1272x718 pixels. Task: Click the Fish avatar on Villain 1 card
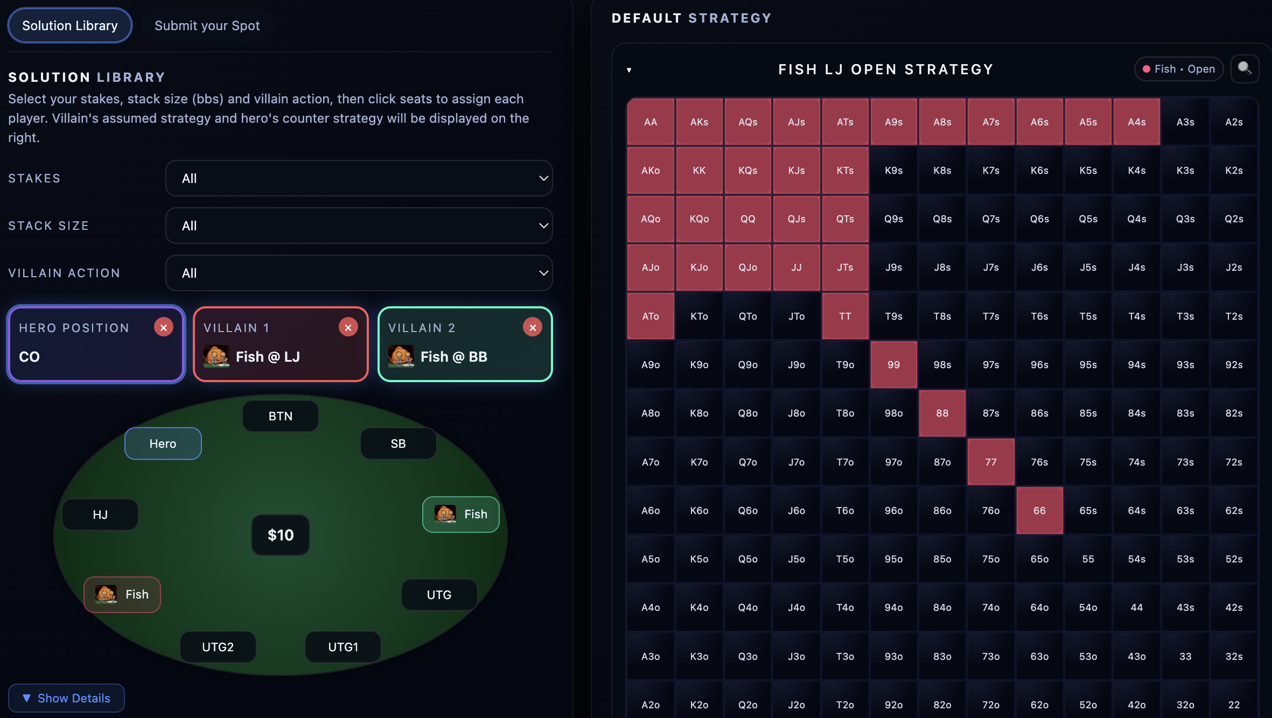tap(216, 356)
